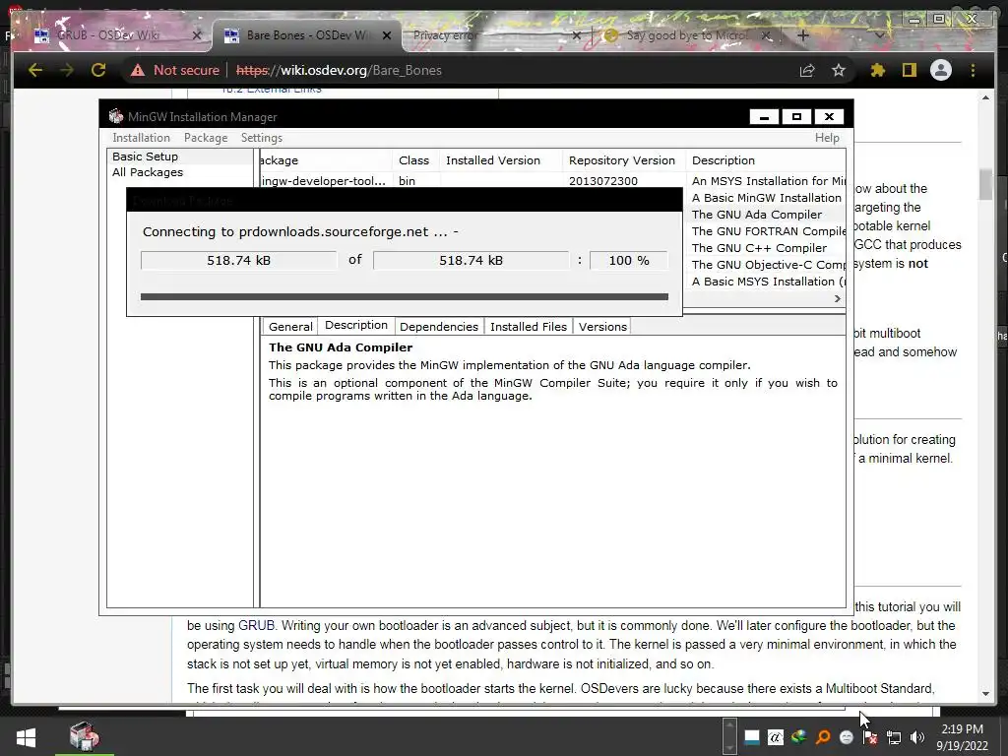The height and width of the screenshot is (756, 1008).
Task: Click the volume speaker tray icon
Action: [917, 737]
